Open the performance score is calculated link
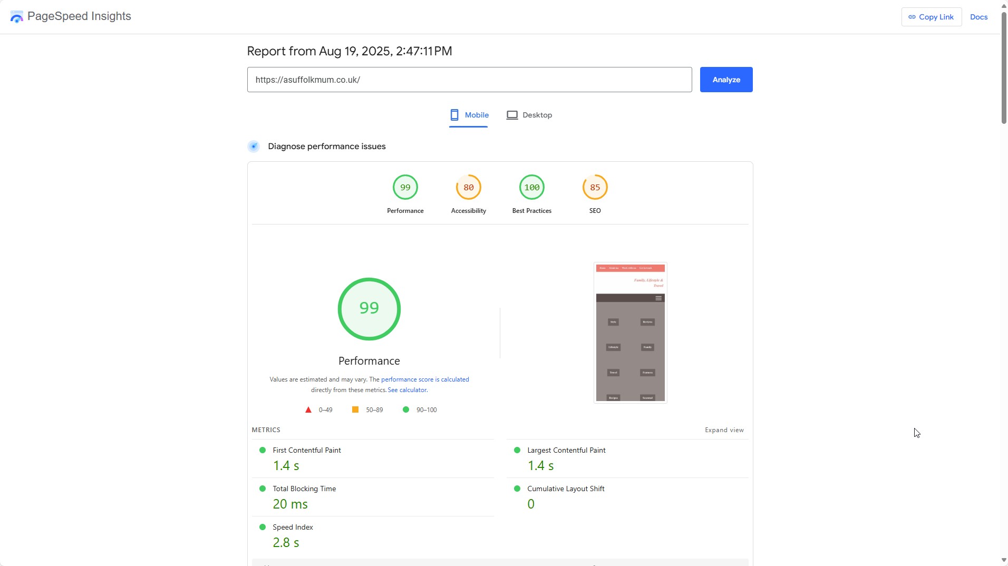This screenshot has width=1008, height=566. [425, 379]
